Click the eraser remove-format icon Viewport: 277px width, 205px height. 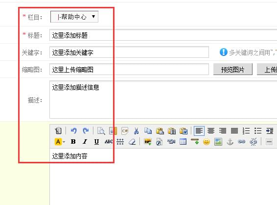click(132, 142)
